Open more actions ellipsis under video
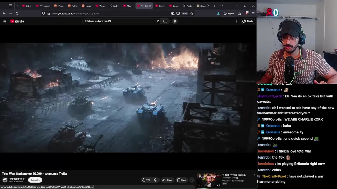This screenshot has width=337, height=189. [192, 180]
